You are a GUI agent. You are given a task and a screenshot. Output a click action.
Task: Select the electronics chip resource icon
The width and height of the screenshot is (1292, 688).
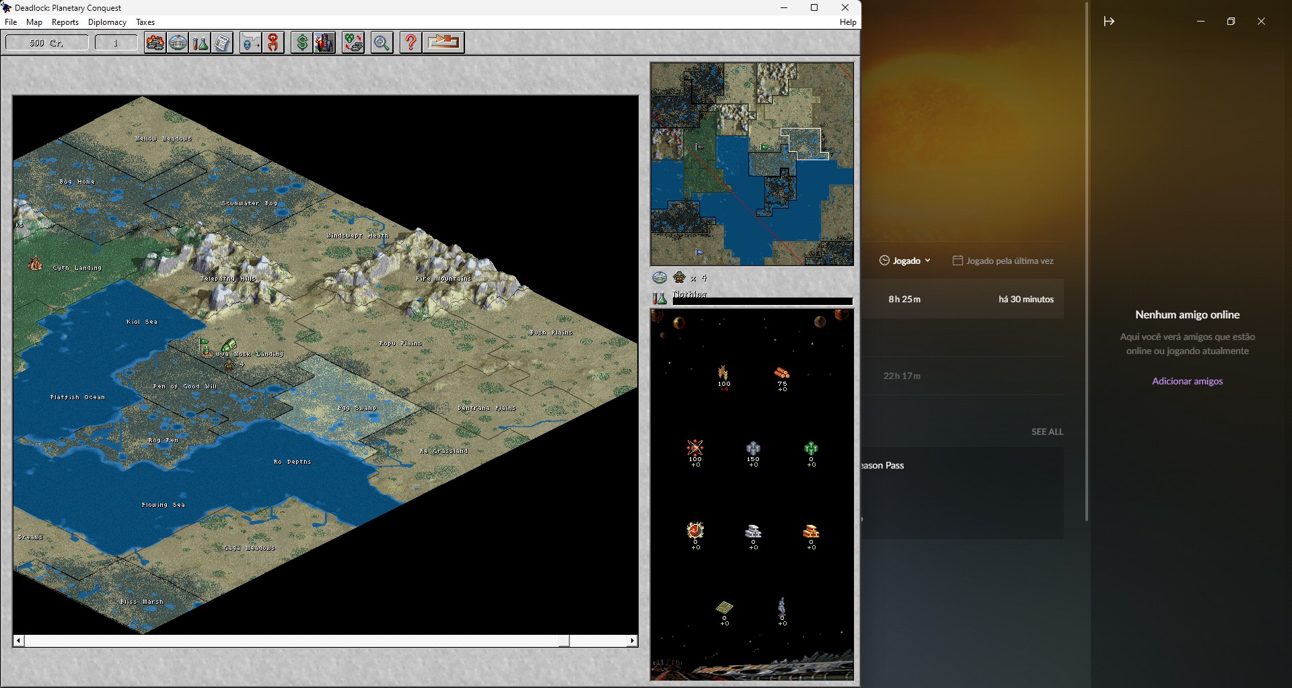click(x=724, y=607)
